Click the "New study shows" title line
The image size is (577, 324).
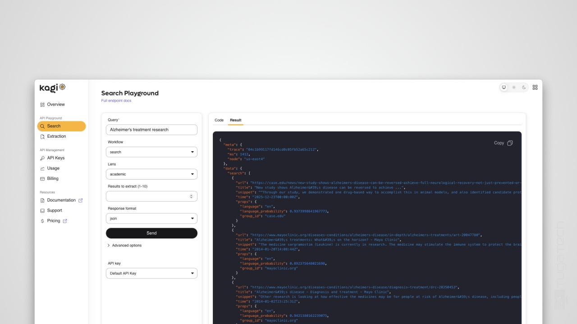tap(321, 188)
